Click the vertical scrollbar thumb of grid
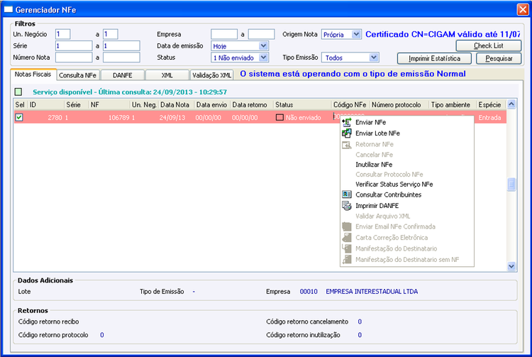 511,185
